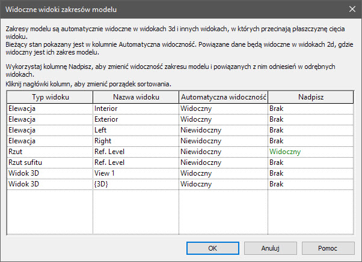Select the Left elevation name cell
The height and width of the screenshot is (262, 362).
[x=135, y=130]
